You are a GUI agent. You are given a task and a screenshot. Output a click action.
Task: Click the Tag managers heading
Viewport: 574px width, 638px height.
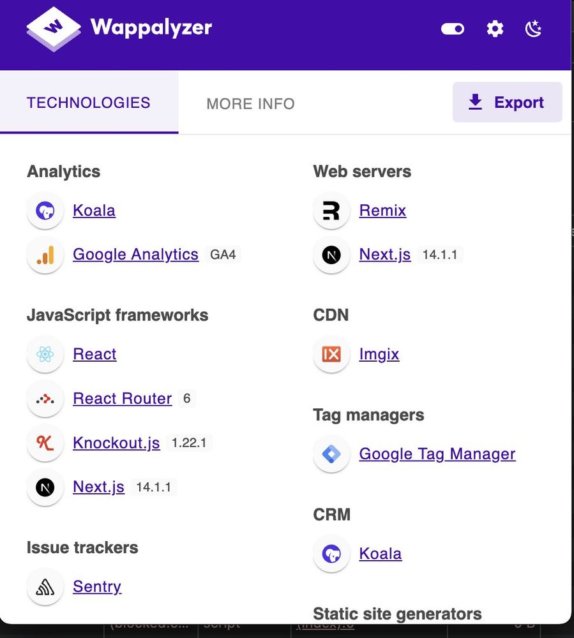point(368,415)
